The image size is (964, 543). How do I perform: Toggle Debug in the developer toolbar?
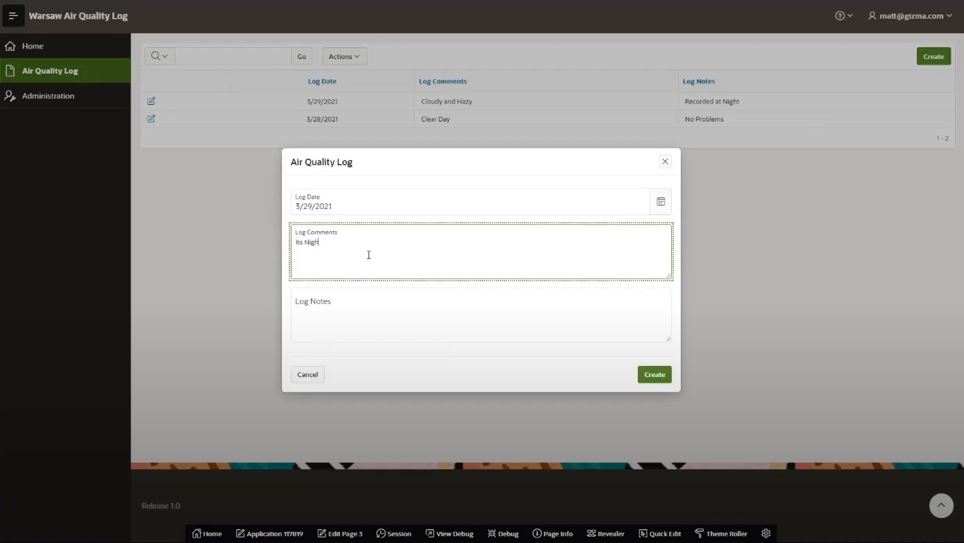pyautogui.click(x=503, y=533)
